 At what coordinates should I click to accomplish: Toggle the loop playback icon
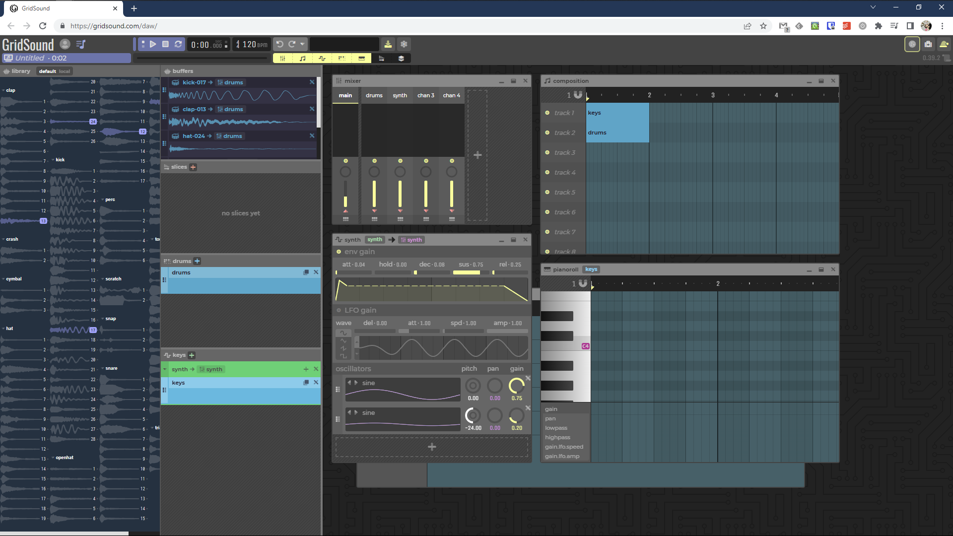pos(178,44)
